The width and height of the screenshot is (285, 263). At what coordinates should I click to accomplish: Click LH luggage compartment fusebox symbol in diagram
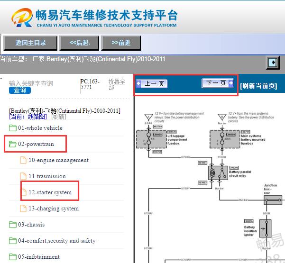pyautogui.click(x=151, y=139)
